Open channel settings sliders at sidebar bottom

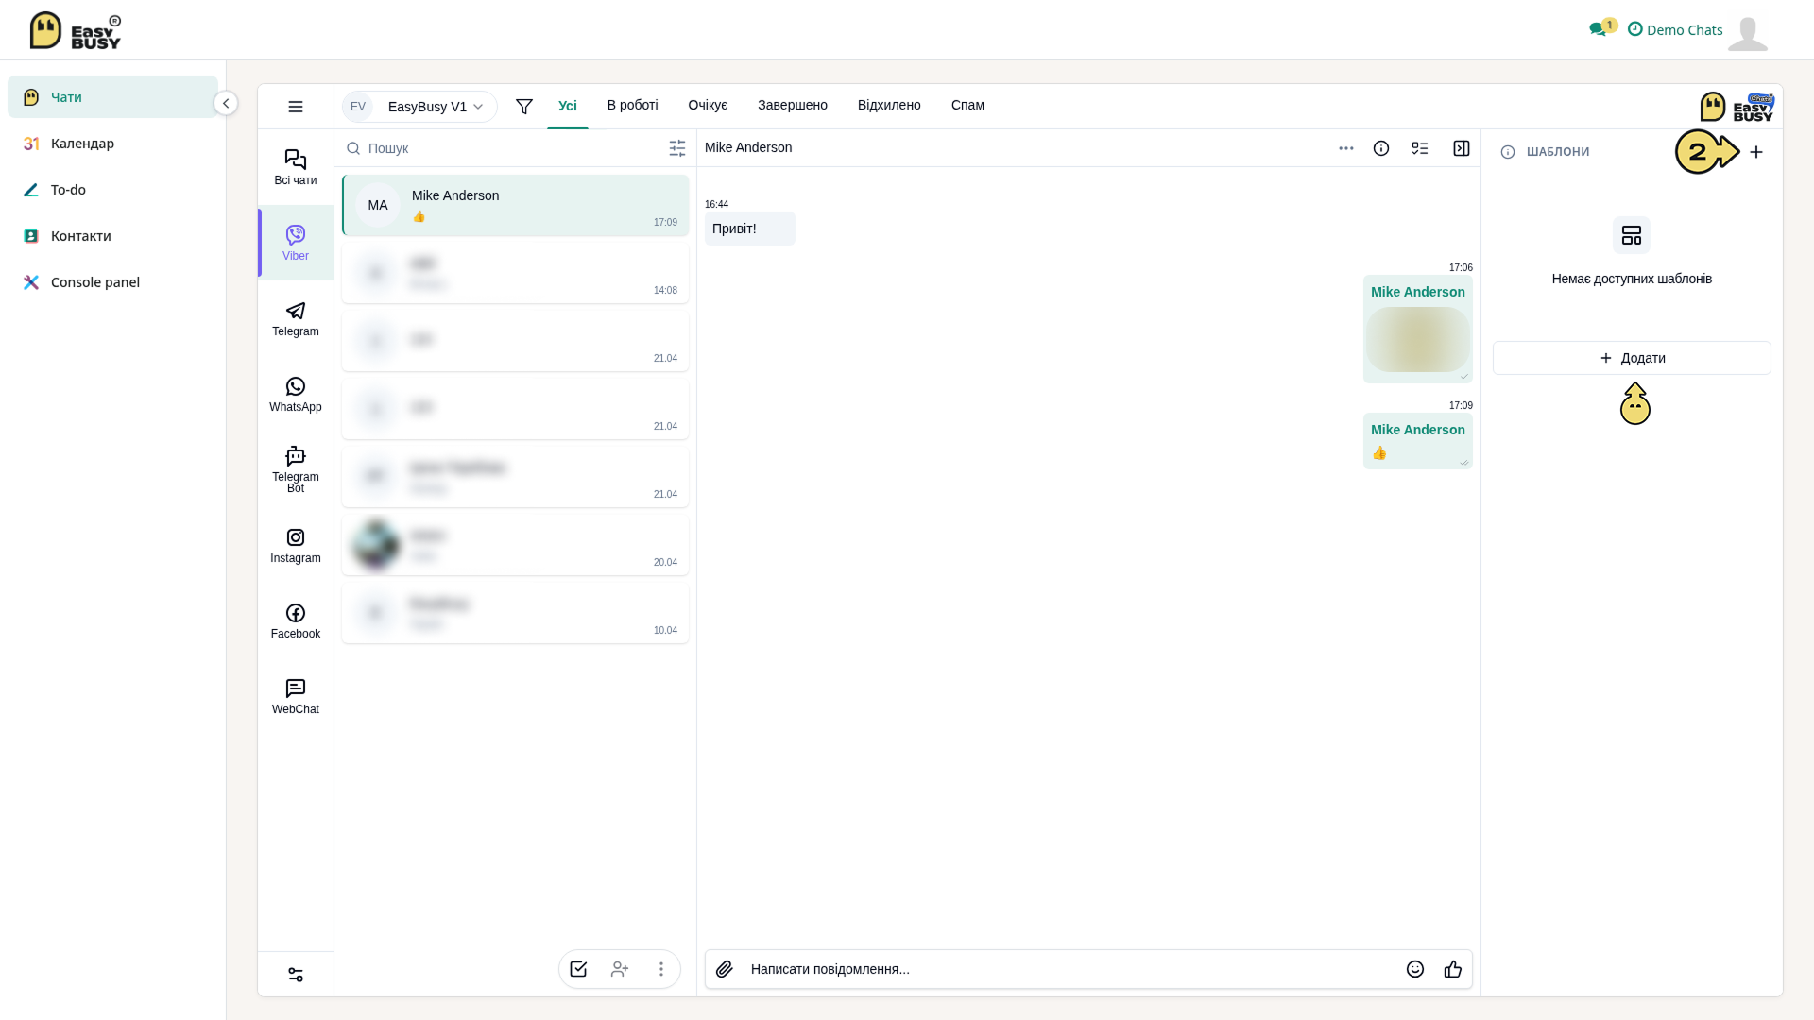click(x=296, y=975)
